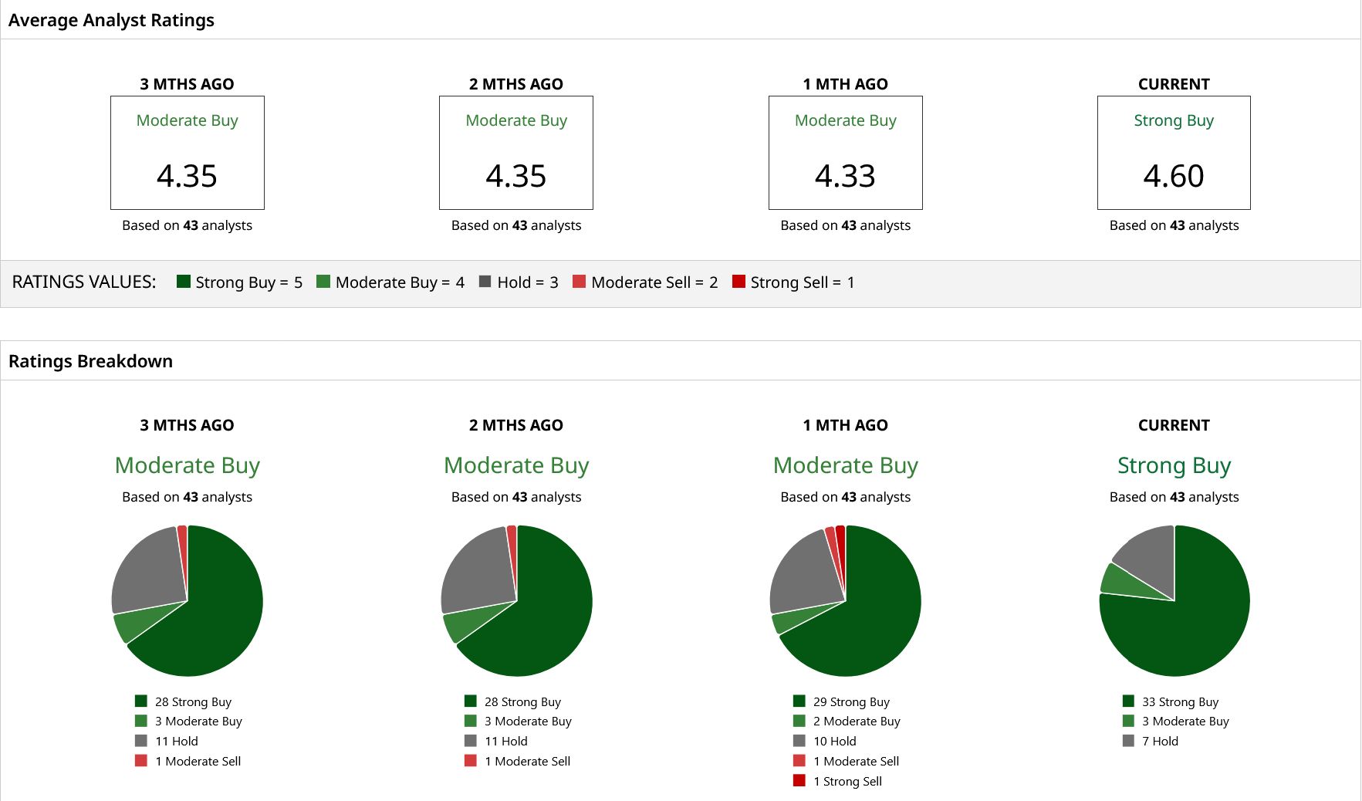The height and width of the screenshot is (801, 1362).
Task: Click the 3 months ago pie chart
Action: 188,601
